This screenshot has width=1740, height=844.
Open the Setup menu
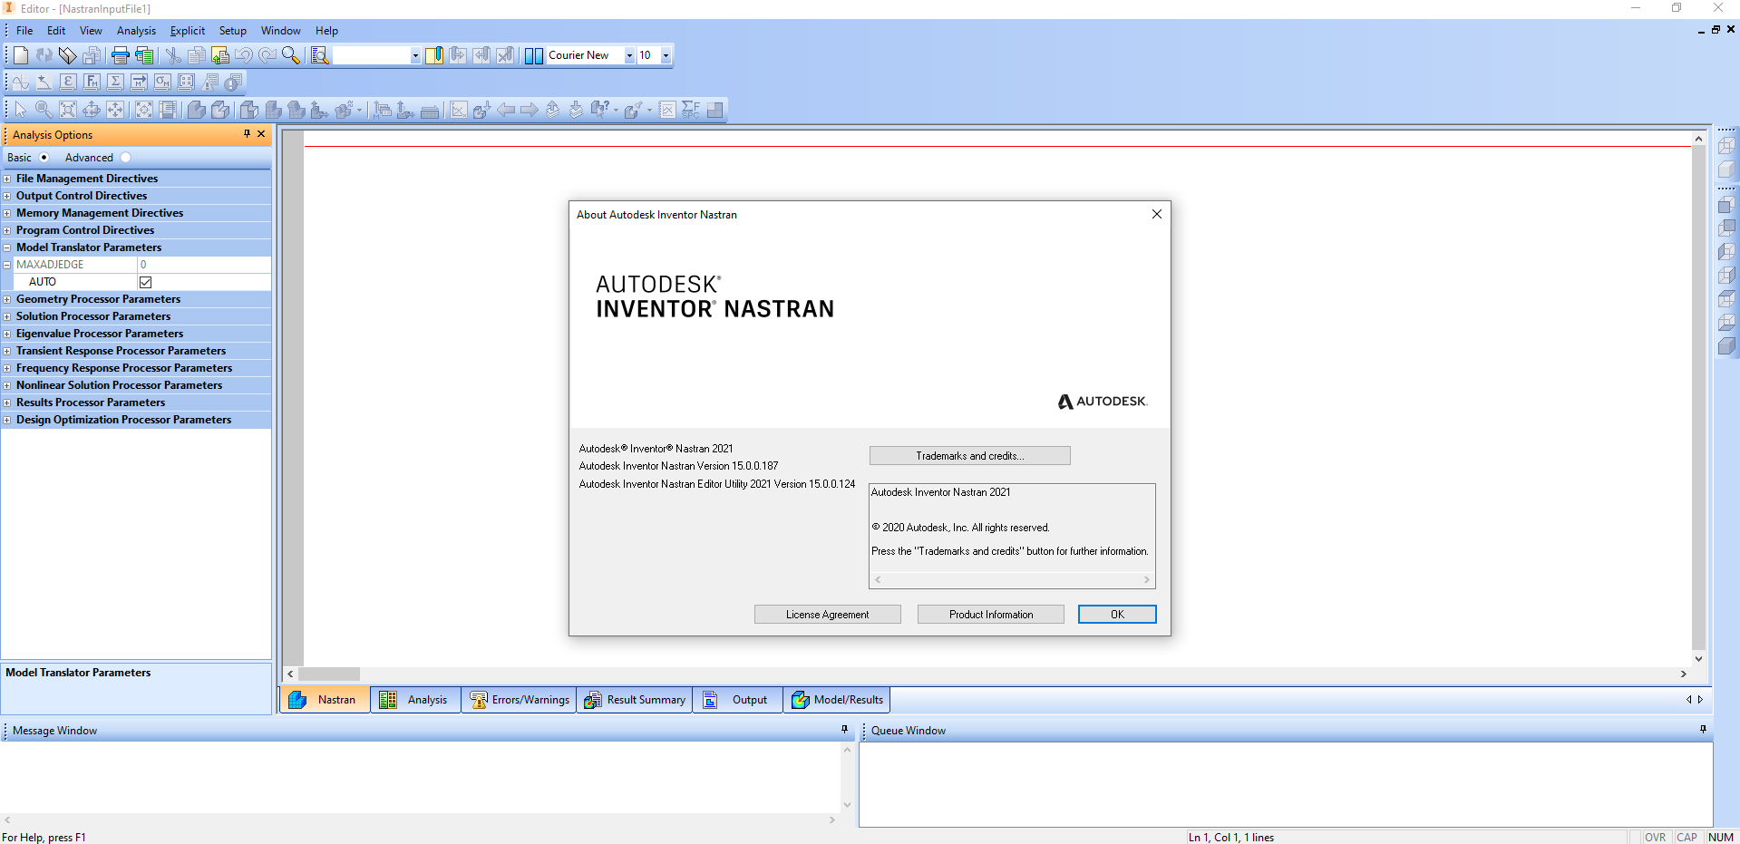[x=232, y=30]
